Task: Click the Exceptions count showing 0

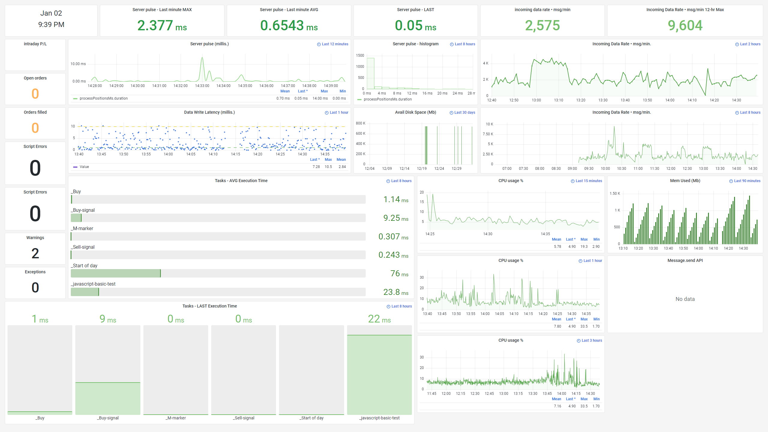Action: pyautogui.click(x=35, y=287)
